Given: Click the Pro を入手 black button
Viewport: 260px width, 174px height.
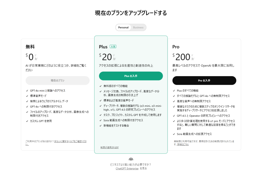Looking at the screenshot, I should 204,81.
